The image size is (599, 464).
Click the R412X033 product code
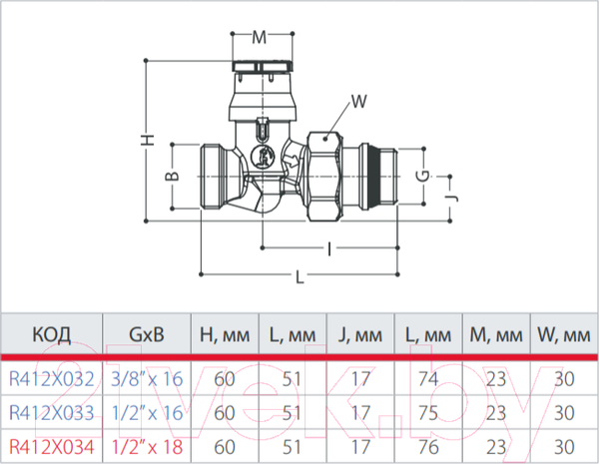pyautogui.click(x=51, y=411)
